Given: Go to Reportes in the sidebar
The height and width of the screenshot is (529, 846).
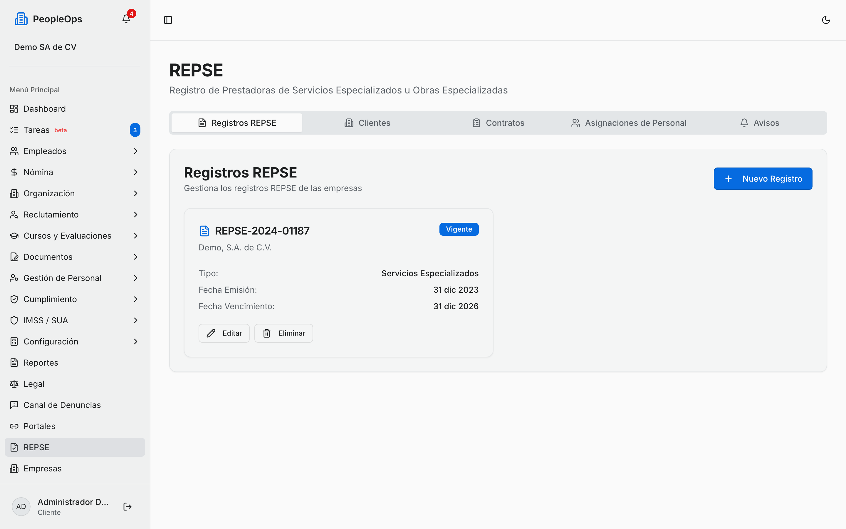Looking at the screenshot, I should click(75, 363).
